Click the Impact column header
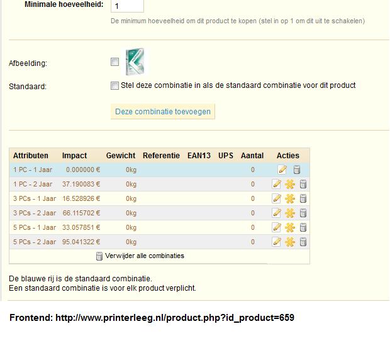 tap(74, 155)
